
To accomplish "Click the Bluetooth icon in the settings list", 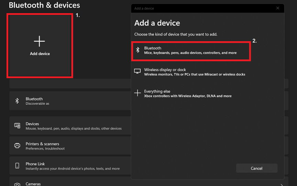I will pyautogui.click(x=17, y=101).
